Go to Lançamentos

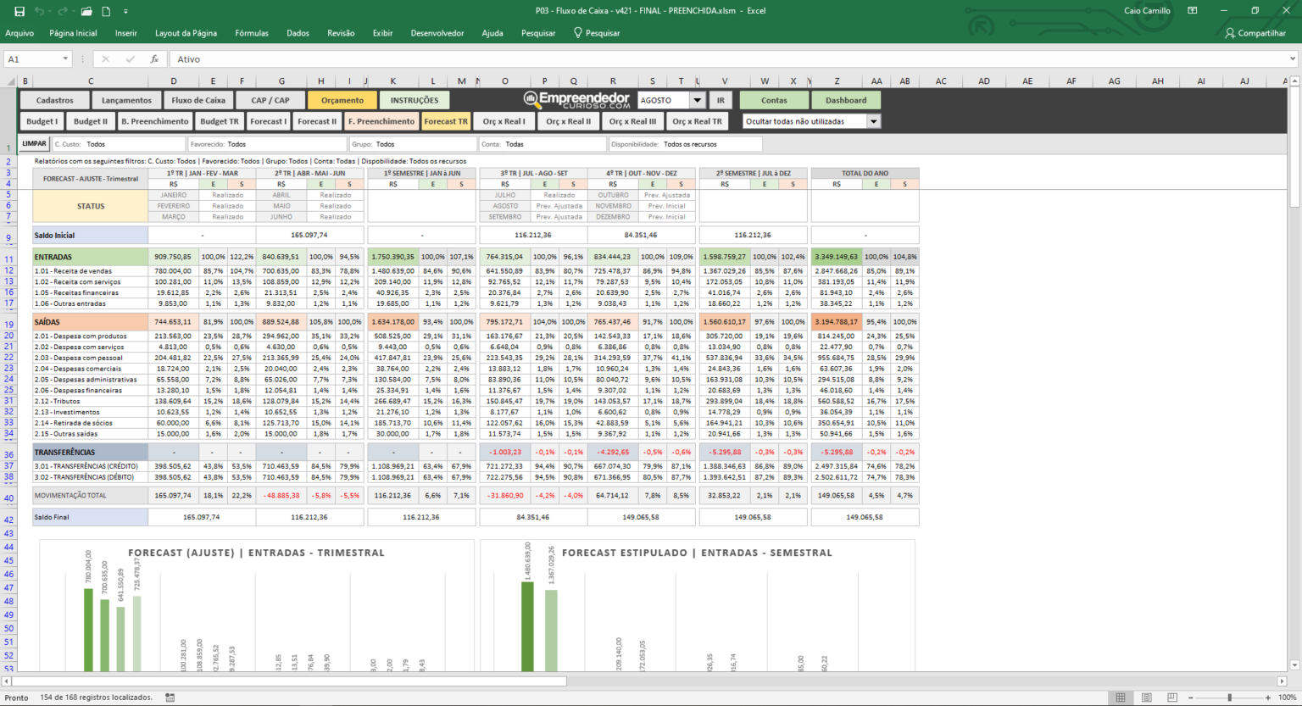tap(126, 100)
